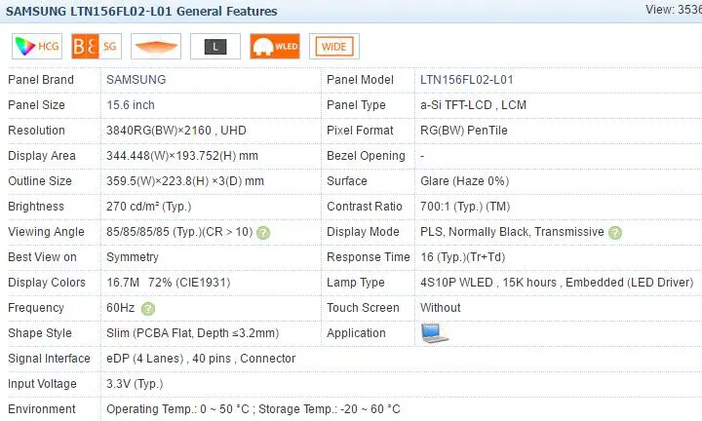Click the WLED backlight icon
The height and width of the screenshot is (421, 702).
pos(275,46)
